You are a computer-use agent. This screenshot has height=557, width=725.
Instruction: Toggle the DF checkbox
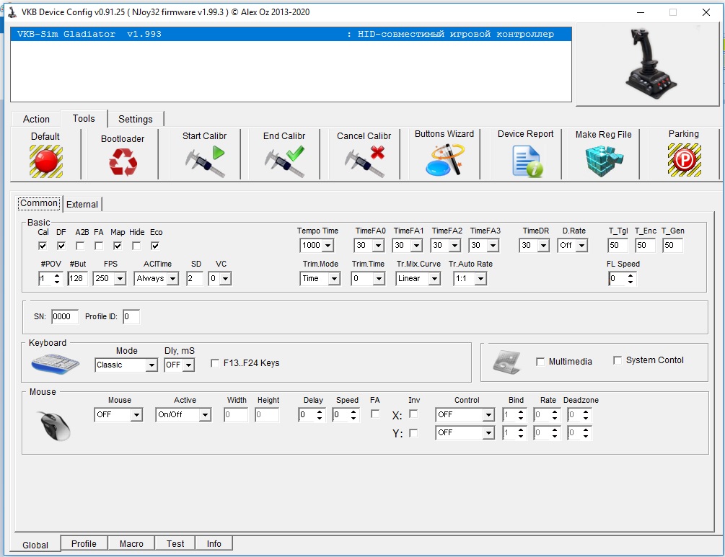[x=61, y=246]
